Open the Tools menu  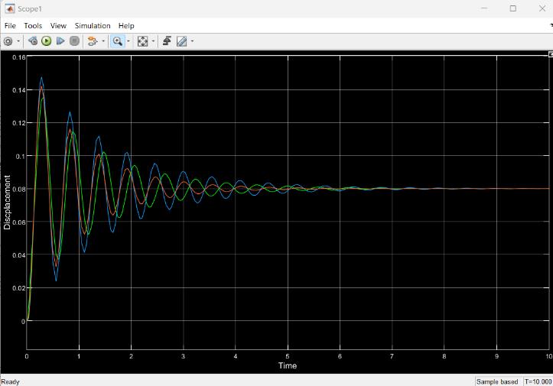click(x=33, y=26)
